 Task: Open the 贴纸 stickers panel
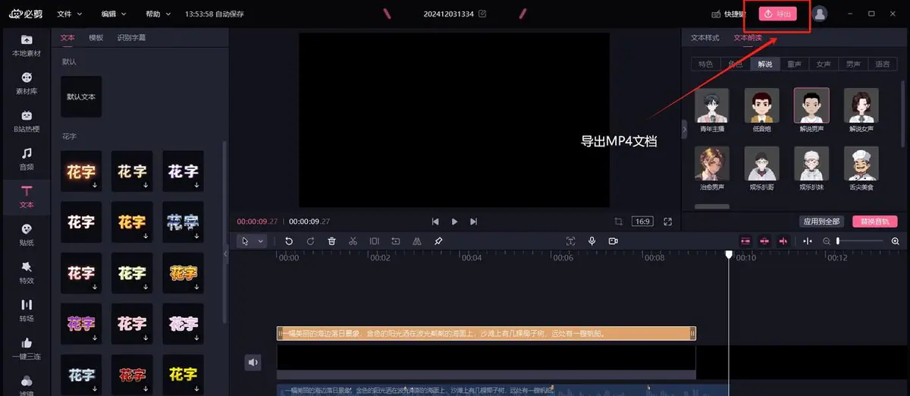click(27, 235)
